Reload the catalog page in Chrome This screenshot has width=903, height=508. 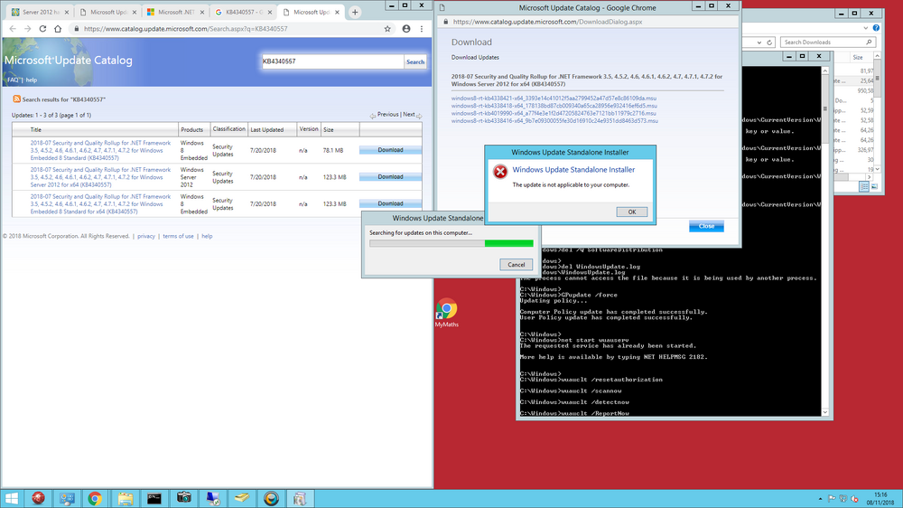click(42, 28)
